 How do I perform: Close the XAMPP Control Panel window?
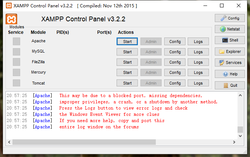coord(239,6)
